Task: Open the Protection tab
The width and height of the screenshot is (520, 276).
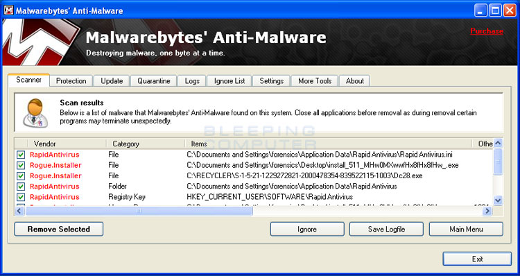Action: (x=71, y=81)
